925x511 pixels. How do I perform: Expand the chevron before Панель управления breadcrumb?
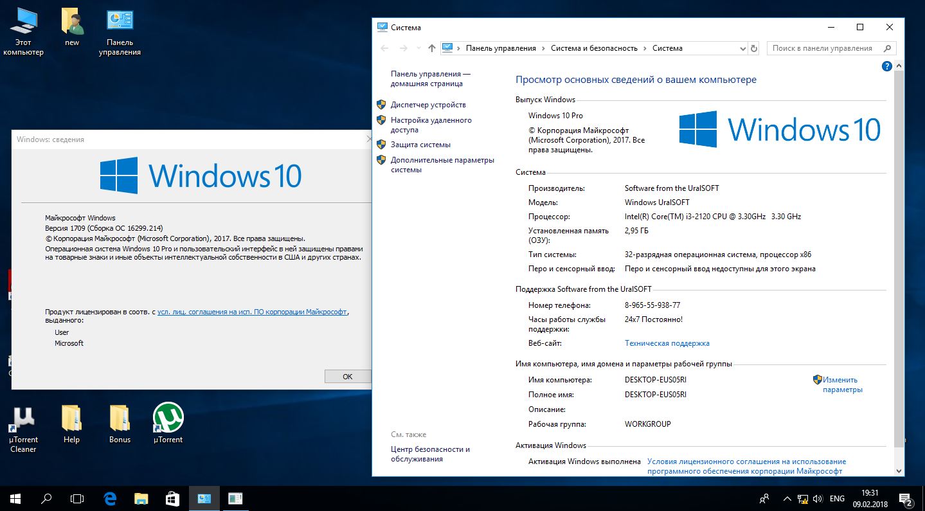click(x=459, y=48)
